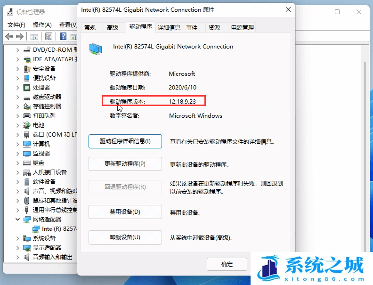Select the 计算机 icon
This screenshot has width=373, height=285.
27,144
